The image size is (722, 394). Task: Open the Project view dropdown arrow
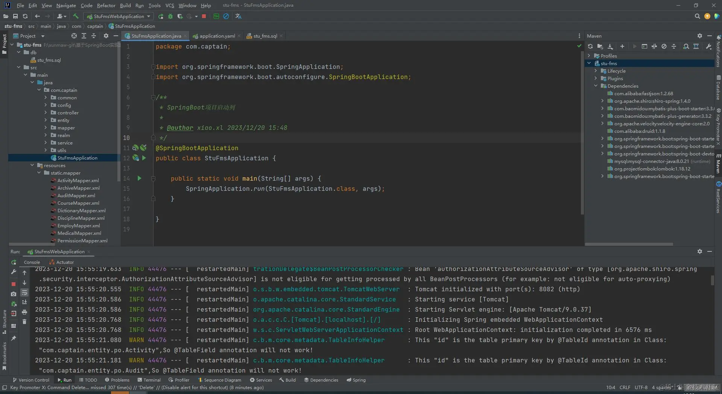[43, 36]
